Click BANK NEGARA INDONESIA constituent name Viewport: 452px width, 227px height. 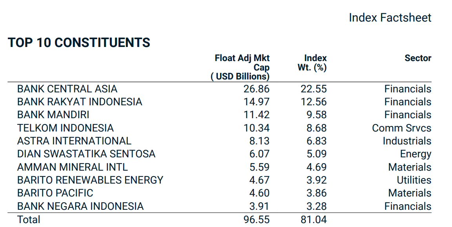pos(80,206)
